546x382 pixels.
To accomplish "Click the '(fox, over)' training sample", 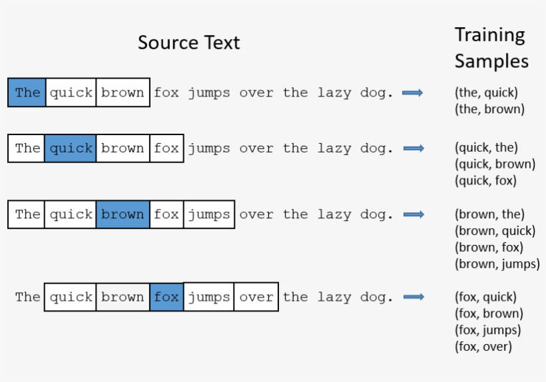I will click(x=483, y=347).
